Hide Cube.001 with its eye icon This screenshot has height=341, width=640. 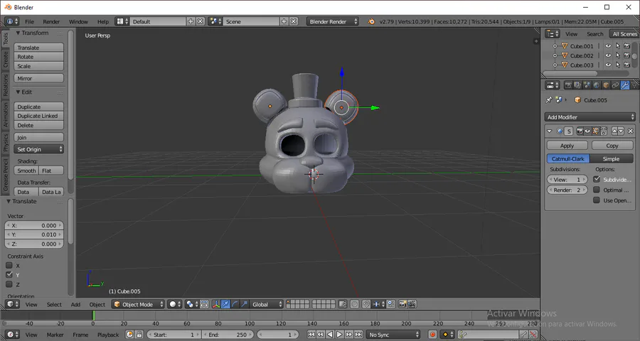(608, 46)
